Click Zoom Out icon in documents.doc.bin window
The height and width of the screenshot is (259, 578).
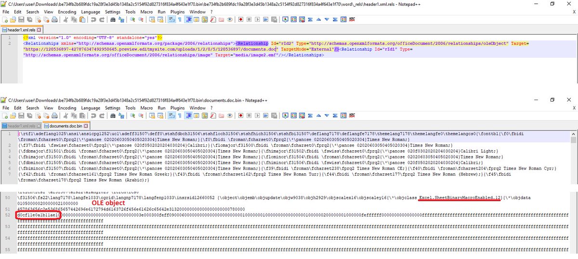pos(141,115)
